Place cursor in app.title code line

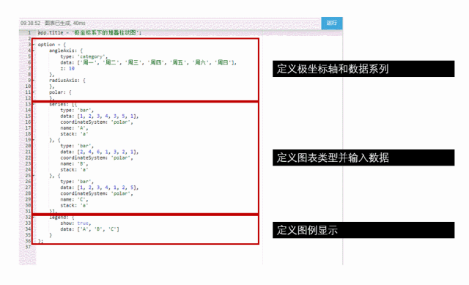[x=89, y=32]
